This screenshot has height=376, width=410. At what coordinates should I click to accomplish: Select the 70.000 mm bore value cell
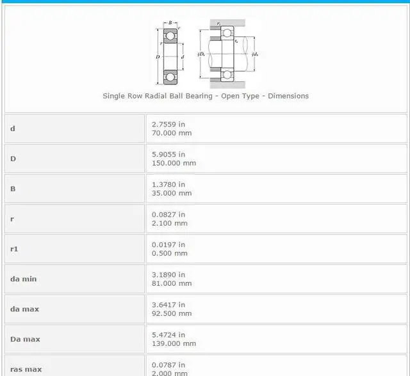276,129
